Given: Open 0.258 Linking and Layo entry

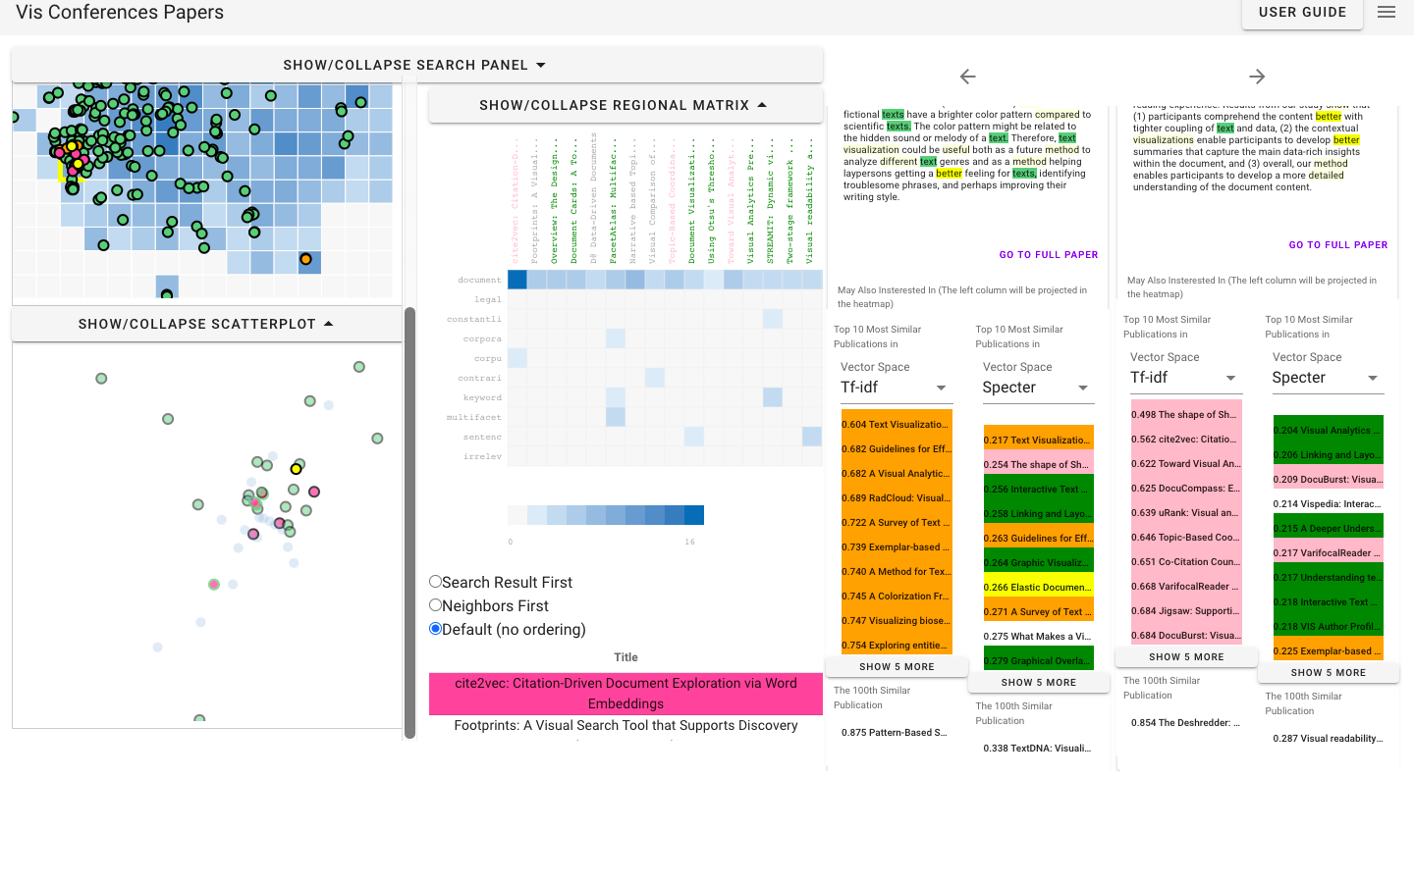Looking at the screenshot, I should [x=1039, y=514].
